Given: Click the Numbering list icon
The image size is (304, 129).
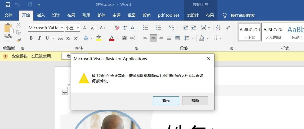Looking at the screenshot, I should 158,28.
